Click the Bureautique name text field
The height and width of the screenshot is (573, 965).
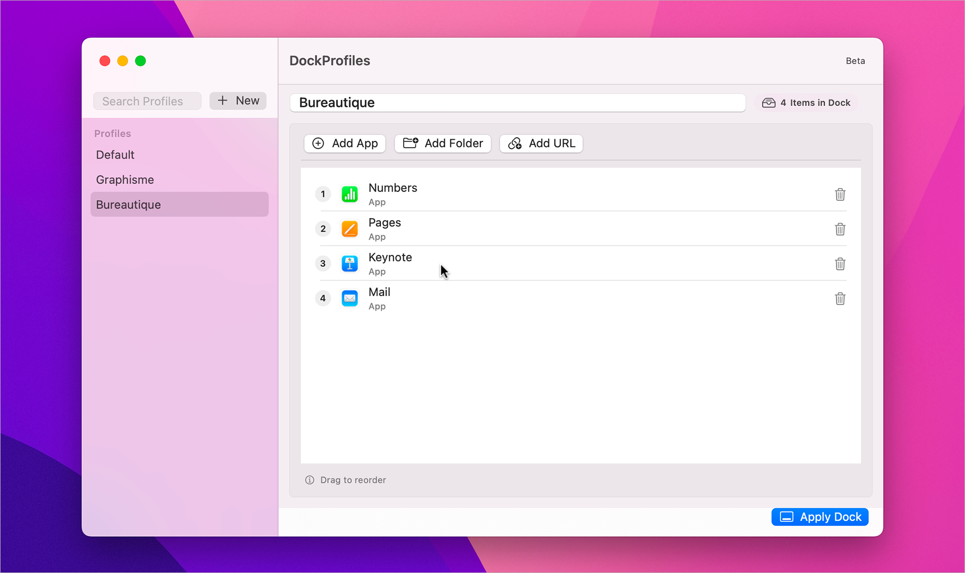pyautogui.click(x=518, y=103)
